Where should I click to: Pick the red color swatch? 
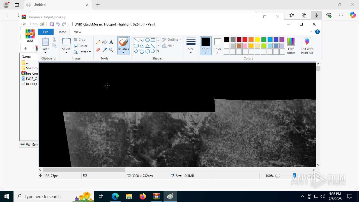[245, 40]
